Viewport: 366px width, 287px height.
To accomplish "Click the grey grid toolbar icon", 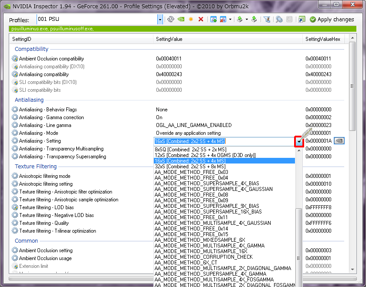I will pos(289,19).
